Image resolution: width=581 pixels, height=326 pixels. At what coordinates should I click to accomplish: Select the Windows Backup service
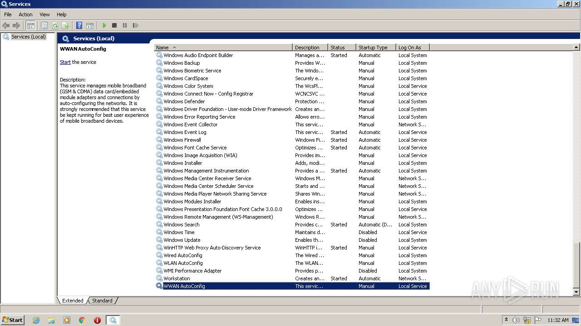[x=292, y=63]
